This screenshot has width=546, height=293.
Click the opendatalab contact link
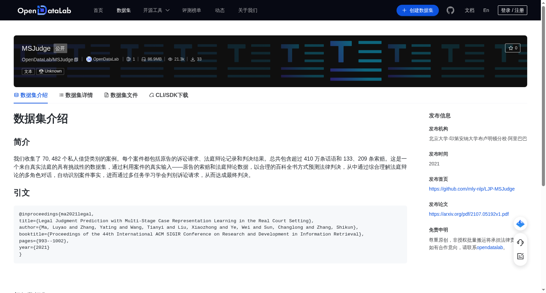pos(490,247)
